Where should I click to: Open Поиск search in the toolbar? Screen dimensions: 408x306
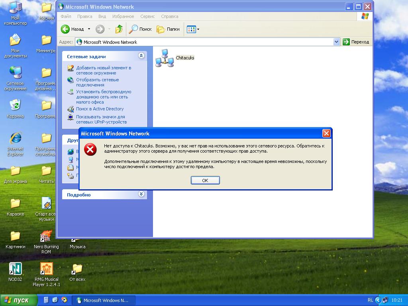click(140, 29)
